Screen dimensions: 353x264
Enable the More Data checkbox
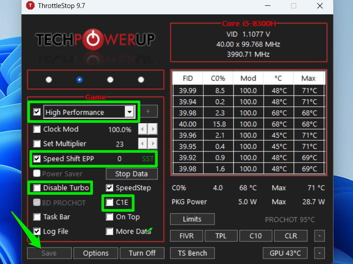tap(109, 231)
